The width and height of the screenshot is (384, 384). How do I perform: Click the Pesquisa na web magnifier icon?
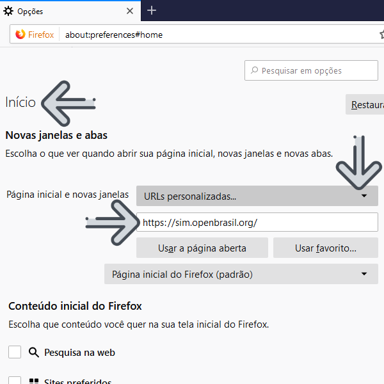tap(34, 353)
